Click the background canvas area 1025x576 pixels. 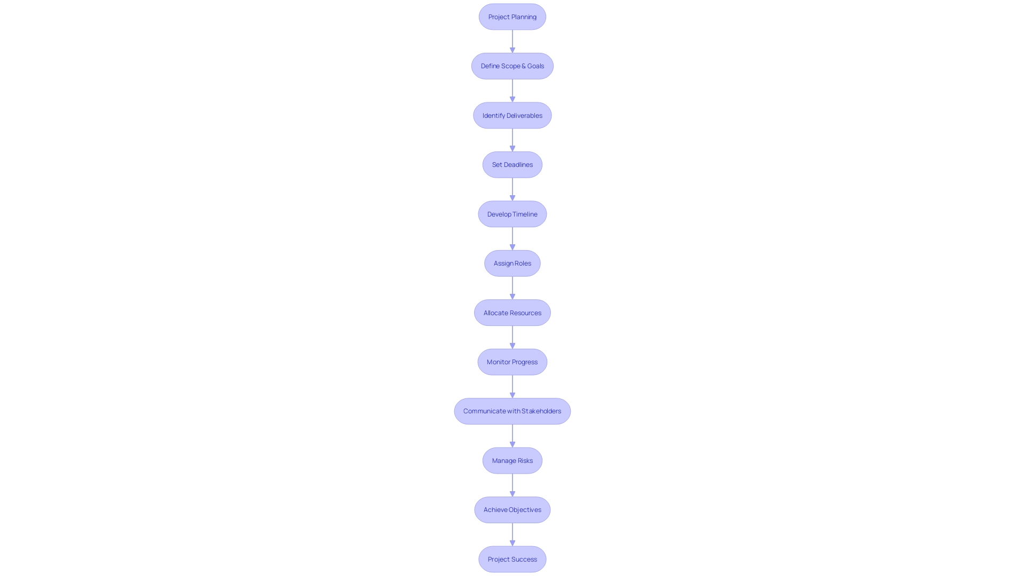(x=141, y=281)
